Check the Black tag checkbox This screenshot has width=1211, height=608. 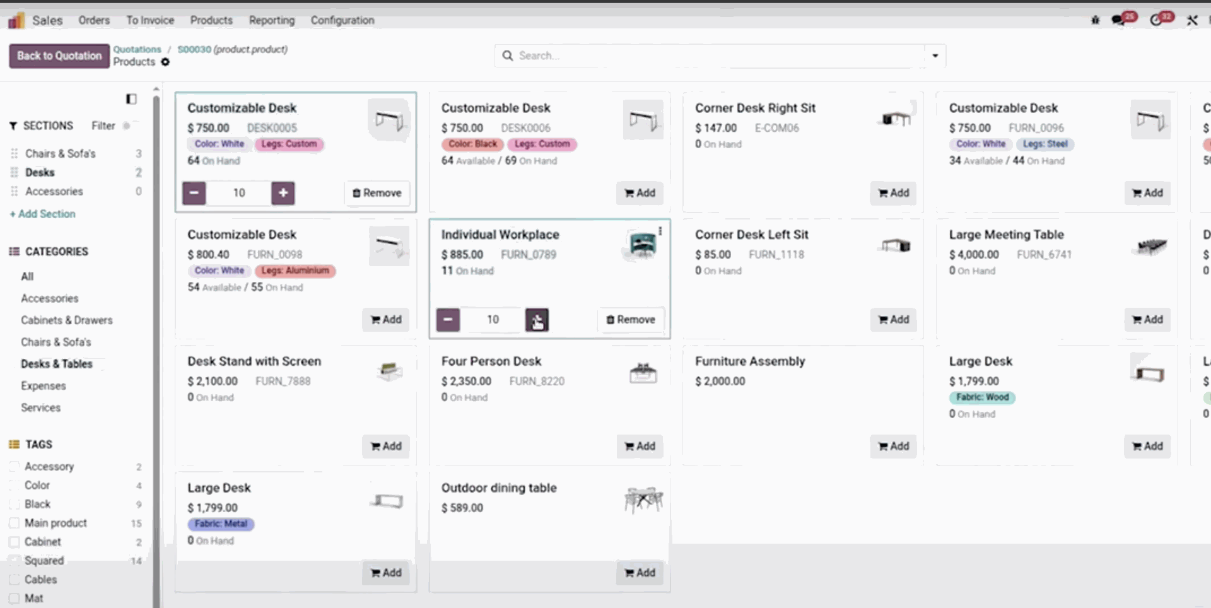click(14, 504)
